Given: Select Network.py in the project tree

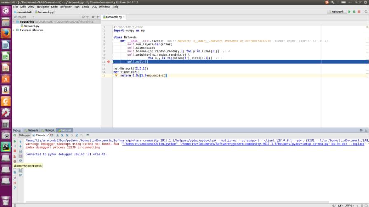Looking at the screenshot, I should point(31,26).
